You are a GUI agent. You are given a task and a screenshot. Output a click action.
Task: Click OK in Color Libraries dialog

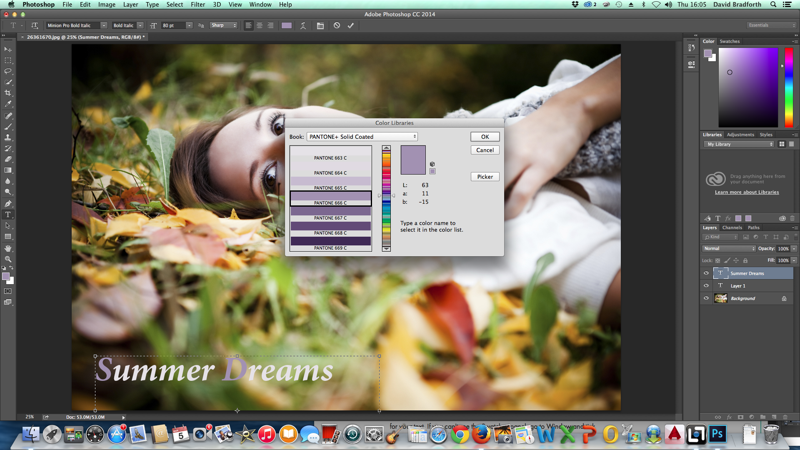coord(485,137)
